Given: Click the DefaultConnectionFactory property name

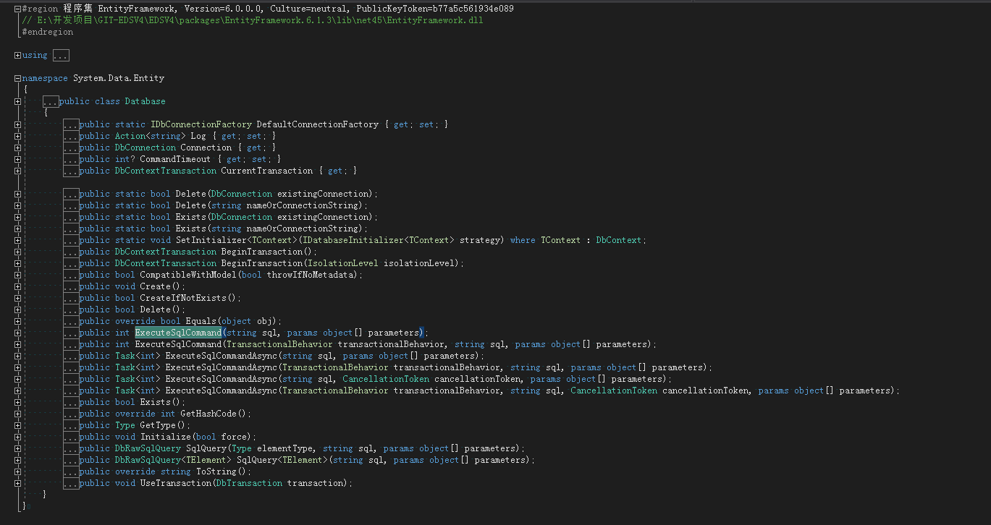Looking at the screenshot, I should click(317, 124).
